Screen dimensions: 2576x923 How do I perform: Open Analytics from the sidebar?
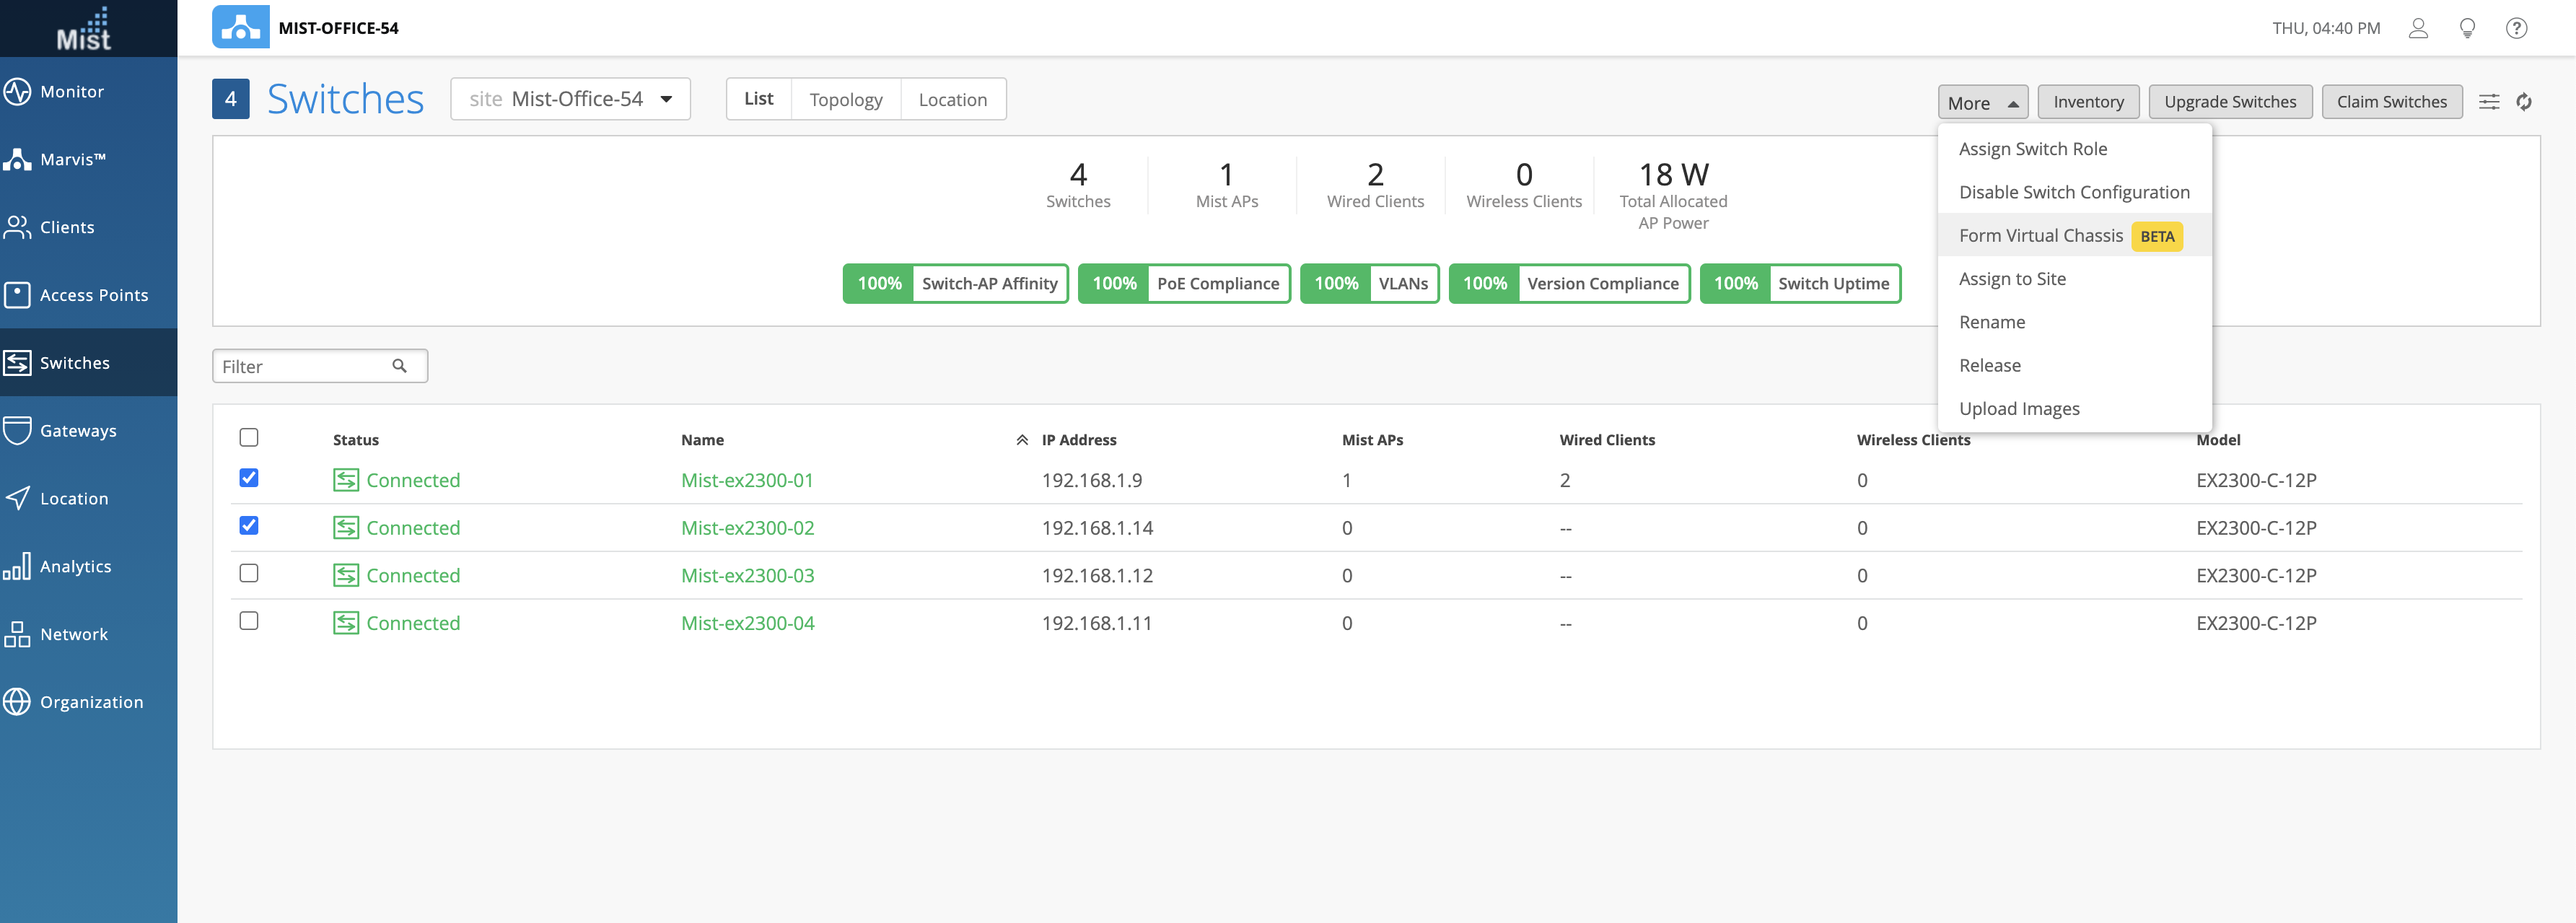(x=75, y=566)
